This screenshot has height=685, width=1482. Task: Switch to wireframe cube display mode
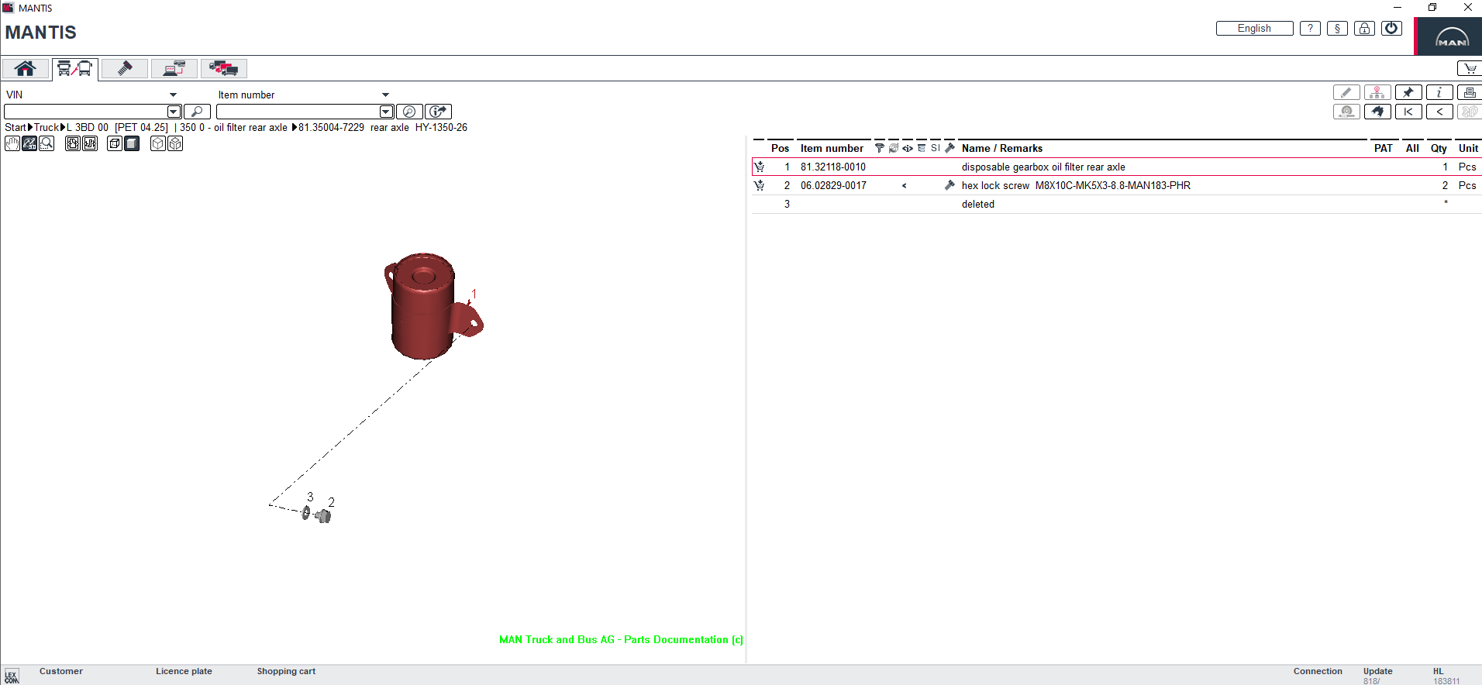(x=115, y=143)
